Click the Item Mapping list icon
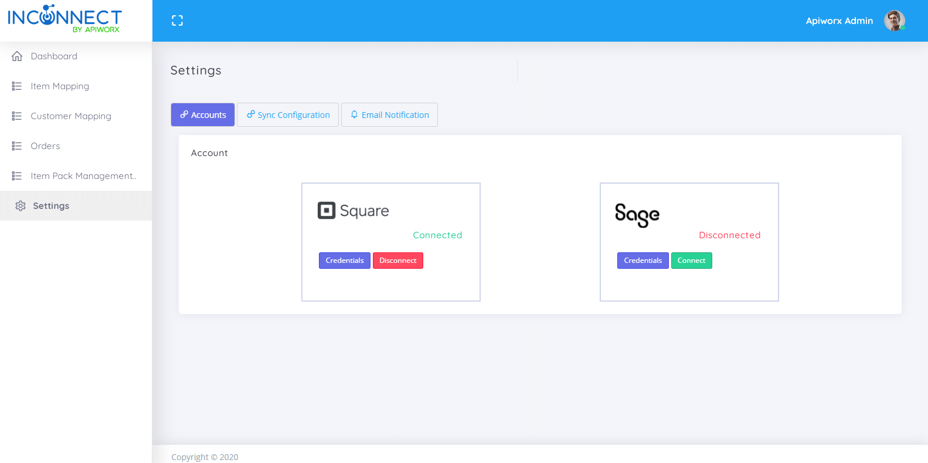 coord(17,86)
